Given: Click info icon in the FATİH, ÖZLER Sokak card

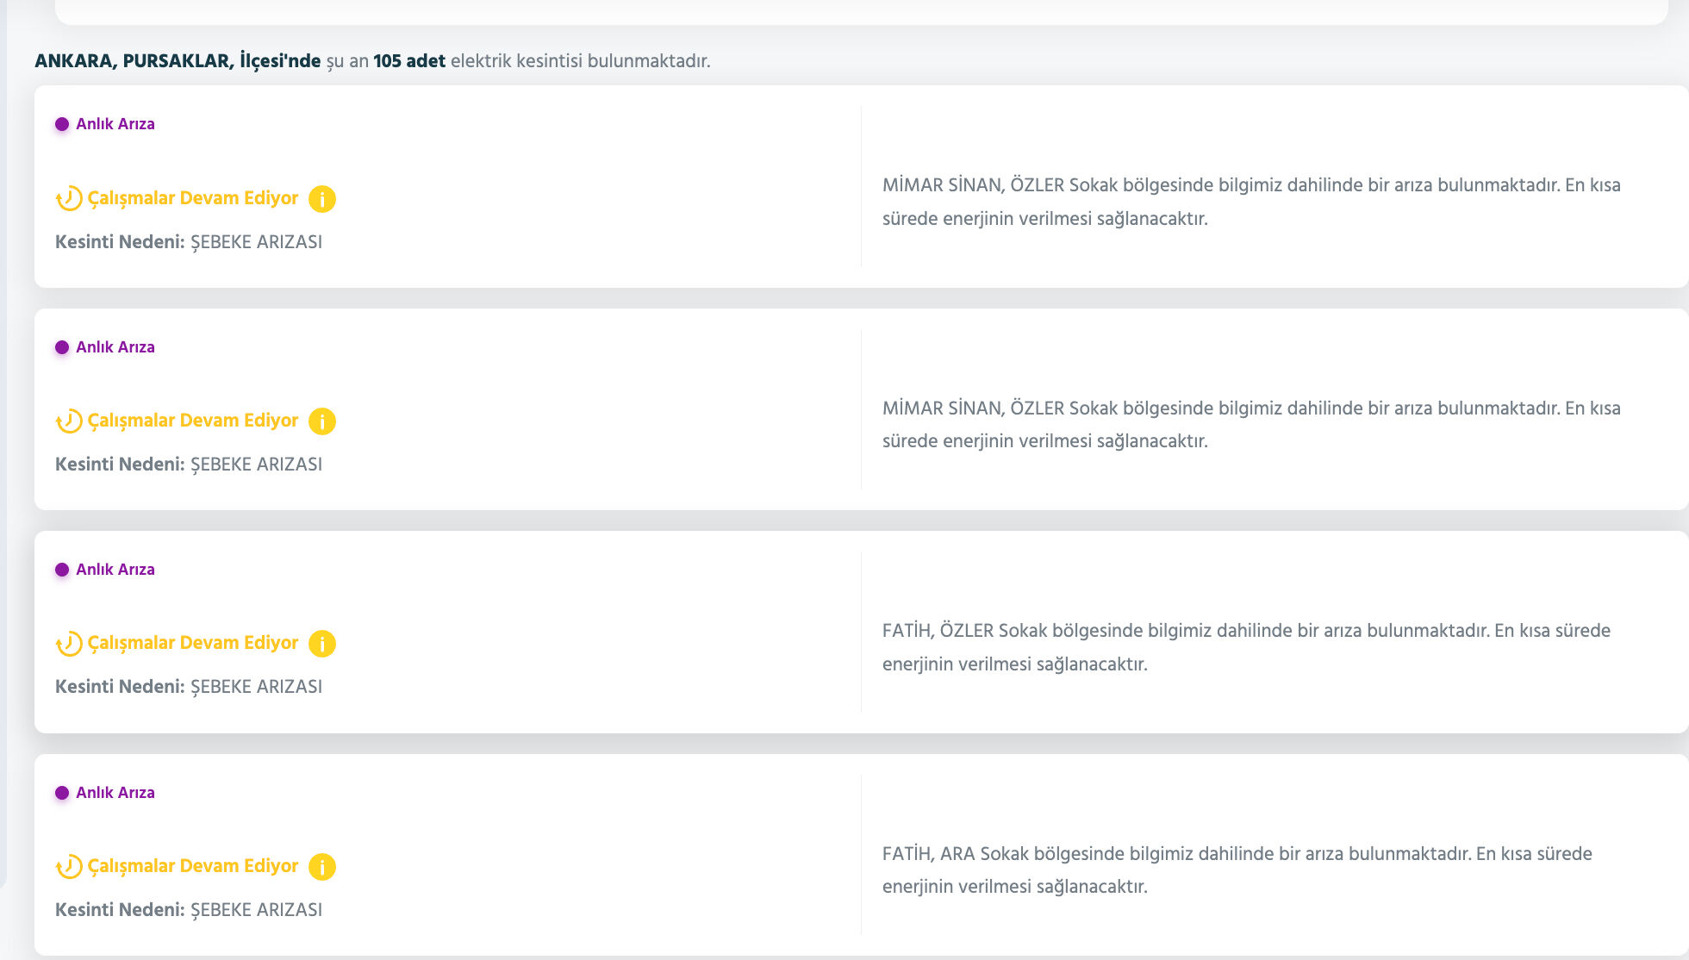Looking at the screenshot, I should tap(322, 644).
